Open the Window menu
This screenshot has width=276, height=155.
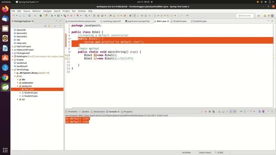click(82, 11)
